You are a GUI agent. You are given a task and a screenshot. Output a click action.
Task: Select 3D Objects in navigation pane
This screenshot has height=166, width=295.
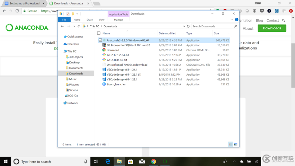point(76,57)
